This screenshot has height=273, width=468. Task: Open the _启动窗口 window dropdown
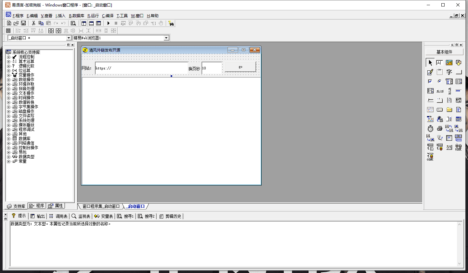point(69,38)
